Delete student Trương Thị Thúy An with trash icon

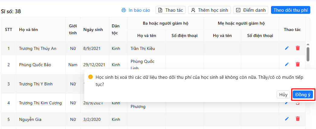point(298,48)
